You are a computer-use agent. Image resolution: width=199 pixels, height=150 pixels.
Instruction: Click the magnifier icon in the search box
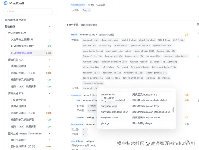7,11
